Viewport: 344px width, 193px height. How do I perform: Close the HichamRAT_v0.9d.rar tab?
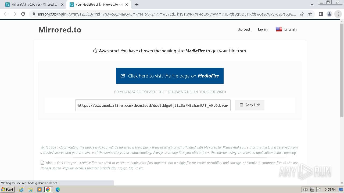(x=62, y=5)
